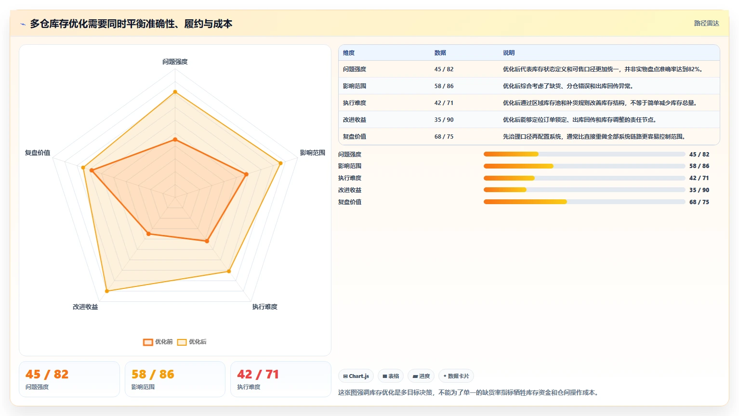
Task: Click the 优化后 data point on 改进收益 axis
Action: pyautogui.click(x=106, y=291)
